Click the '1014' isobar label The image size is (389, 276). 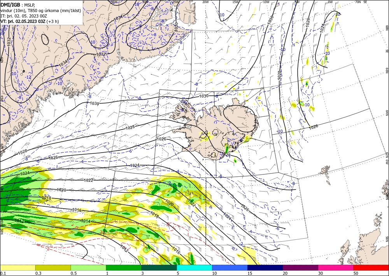tap(86, 221)
